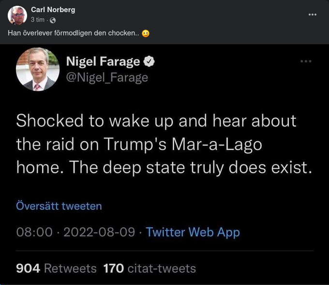Click the public audience globe icon
The image size is (329, 285).
[53, 20]
